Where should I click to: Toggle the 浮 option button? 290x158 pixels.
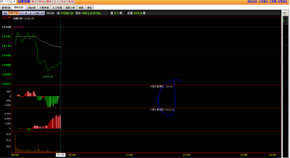pyautogui.click(x=26, y=13)
